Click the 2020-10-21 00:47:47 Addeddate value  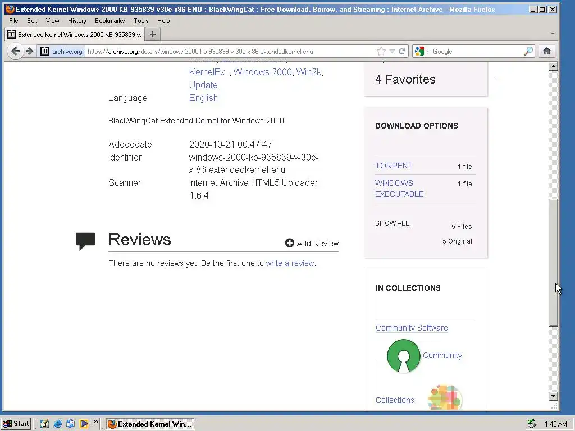(230, 144)
